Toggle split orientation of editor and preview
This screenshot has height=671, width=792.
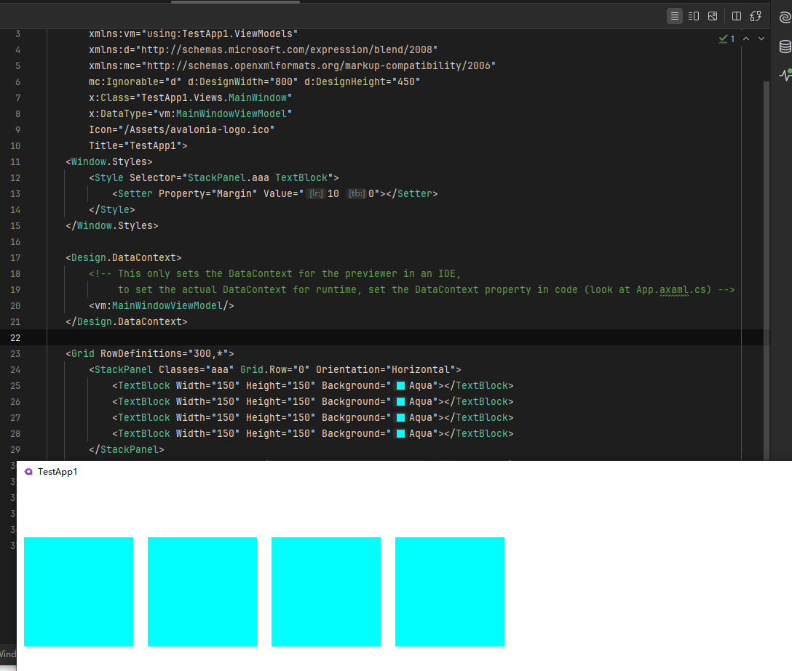(737, 16)
